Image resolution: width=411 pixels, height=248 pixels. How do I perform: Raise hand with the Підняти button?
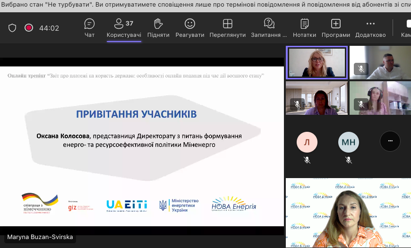[x=158, y=28]
